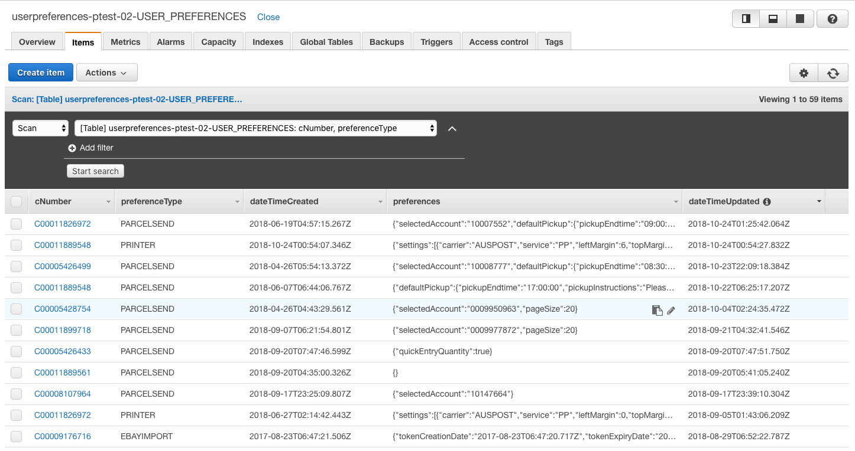855x451 pixels.
Task: Switch to the Access control tab
Action: click(x=498, y=42)
